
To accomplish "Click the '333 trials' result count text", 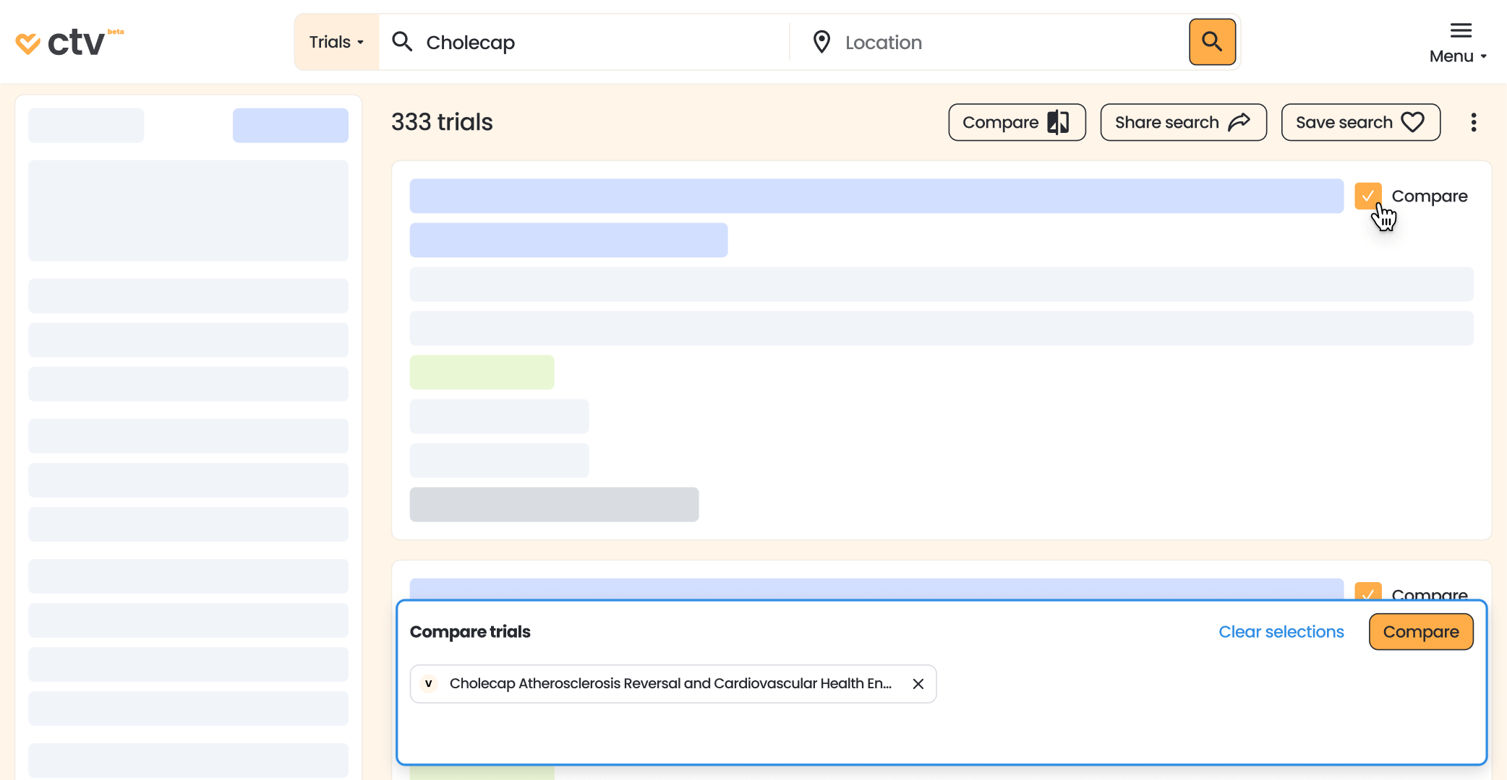I will pyautogui.click(x=442, y=122).
